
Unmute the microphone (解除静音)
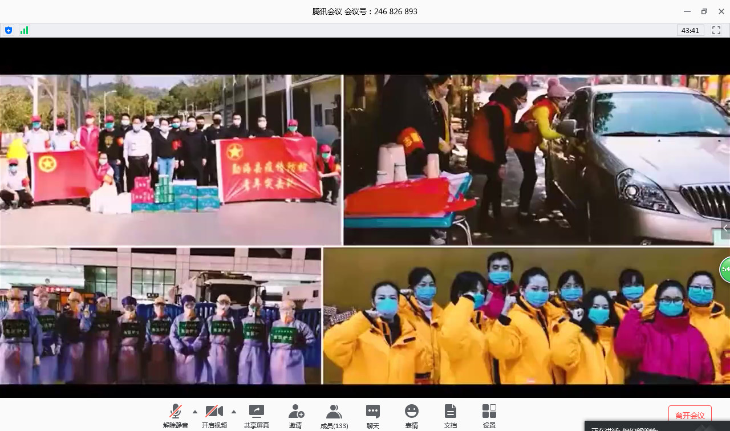click(x=175, y=415)
